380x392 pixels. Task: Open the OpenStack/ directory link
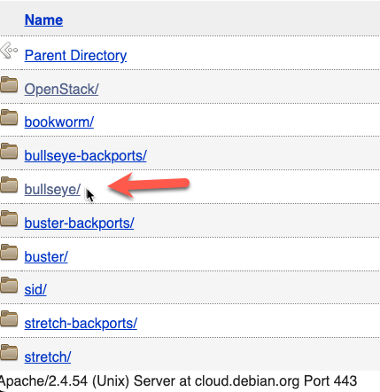[61, 89]
